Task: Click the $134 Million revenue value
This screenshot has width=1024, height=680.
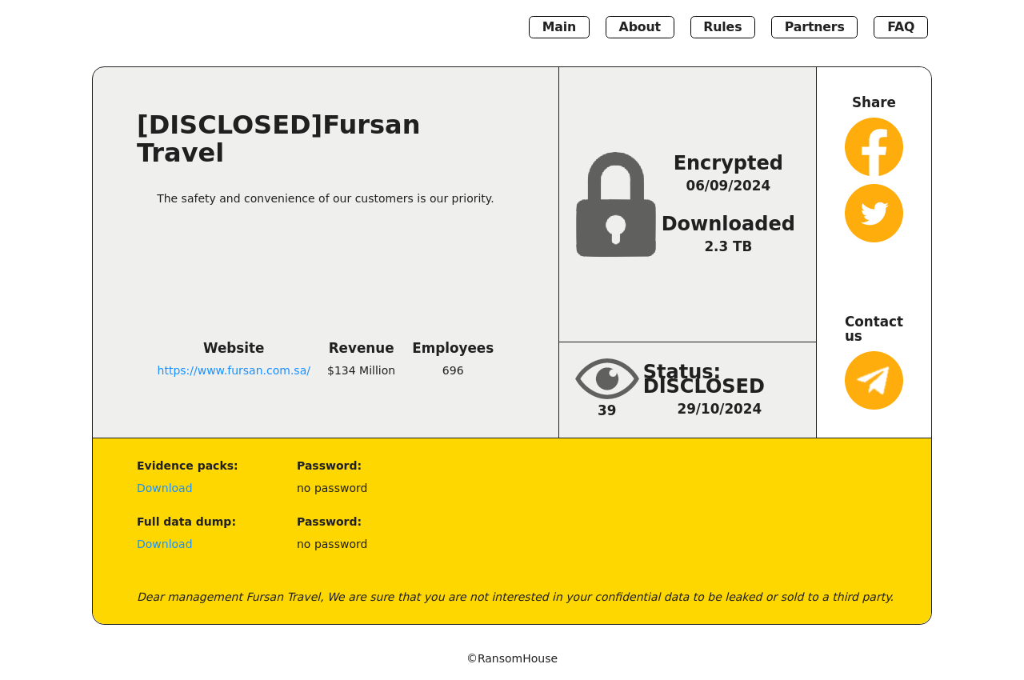Action: [x=361, y=371]
